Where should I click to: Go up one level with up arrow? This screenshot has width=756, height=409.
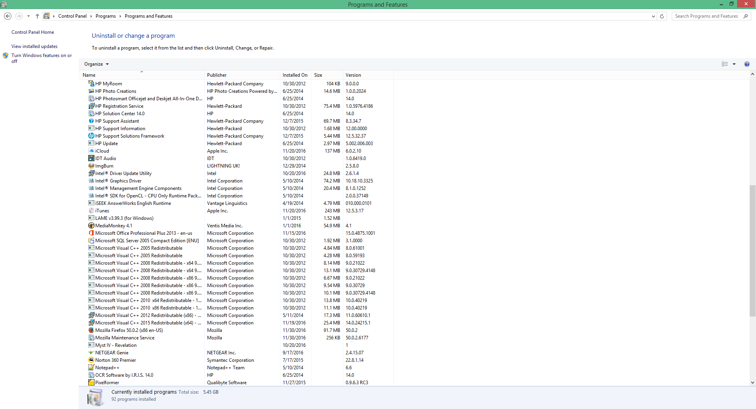pyautogui.click(x=37, y=16)
